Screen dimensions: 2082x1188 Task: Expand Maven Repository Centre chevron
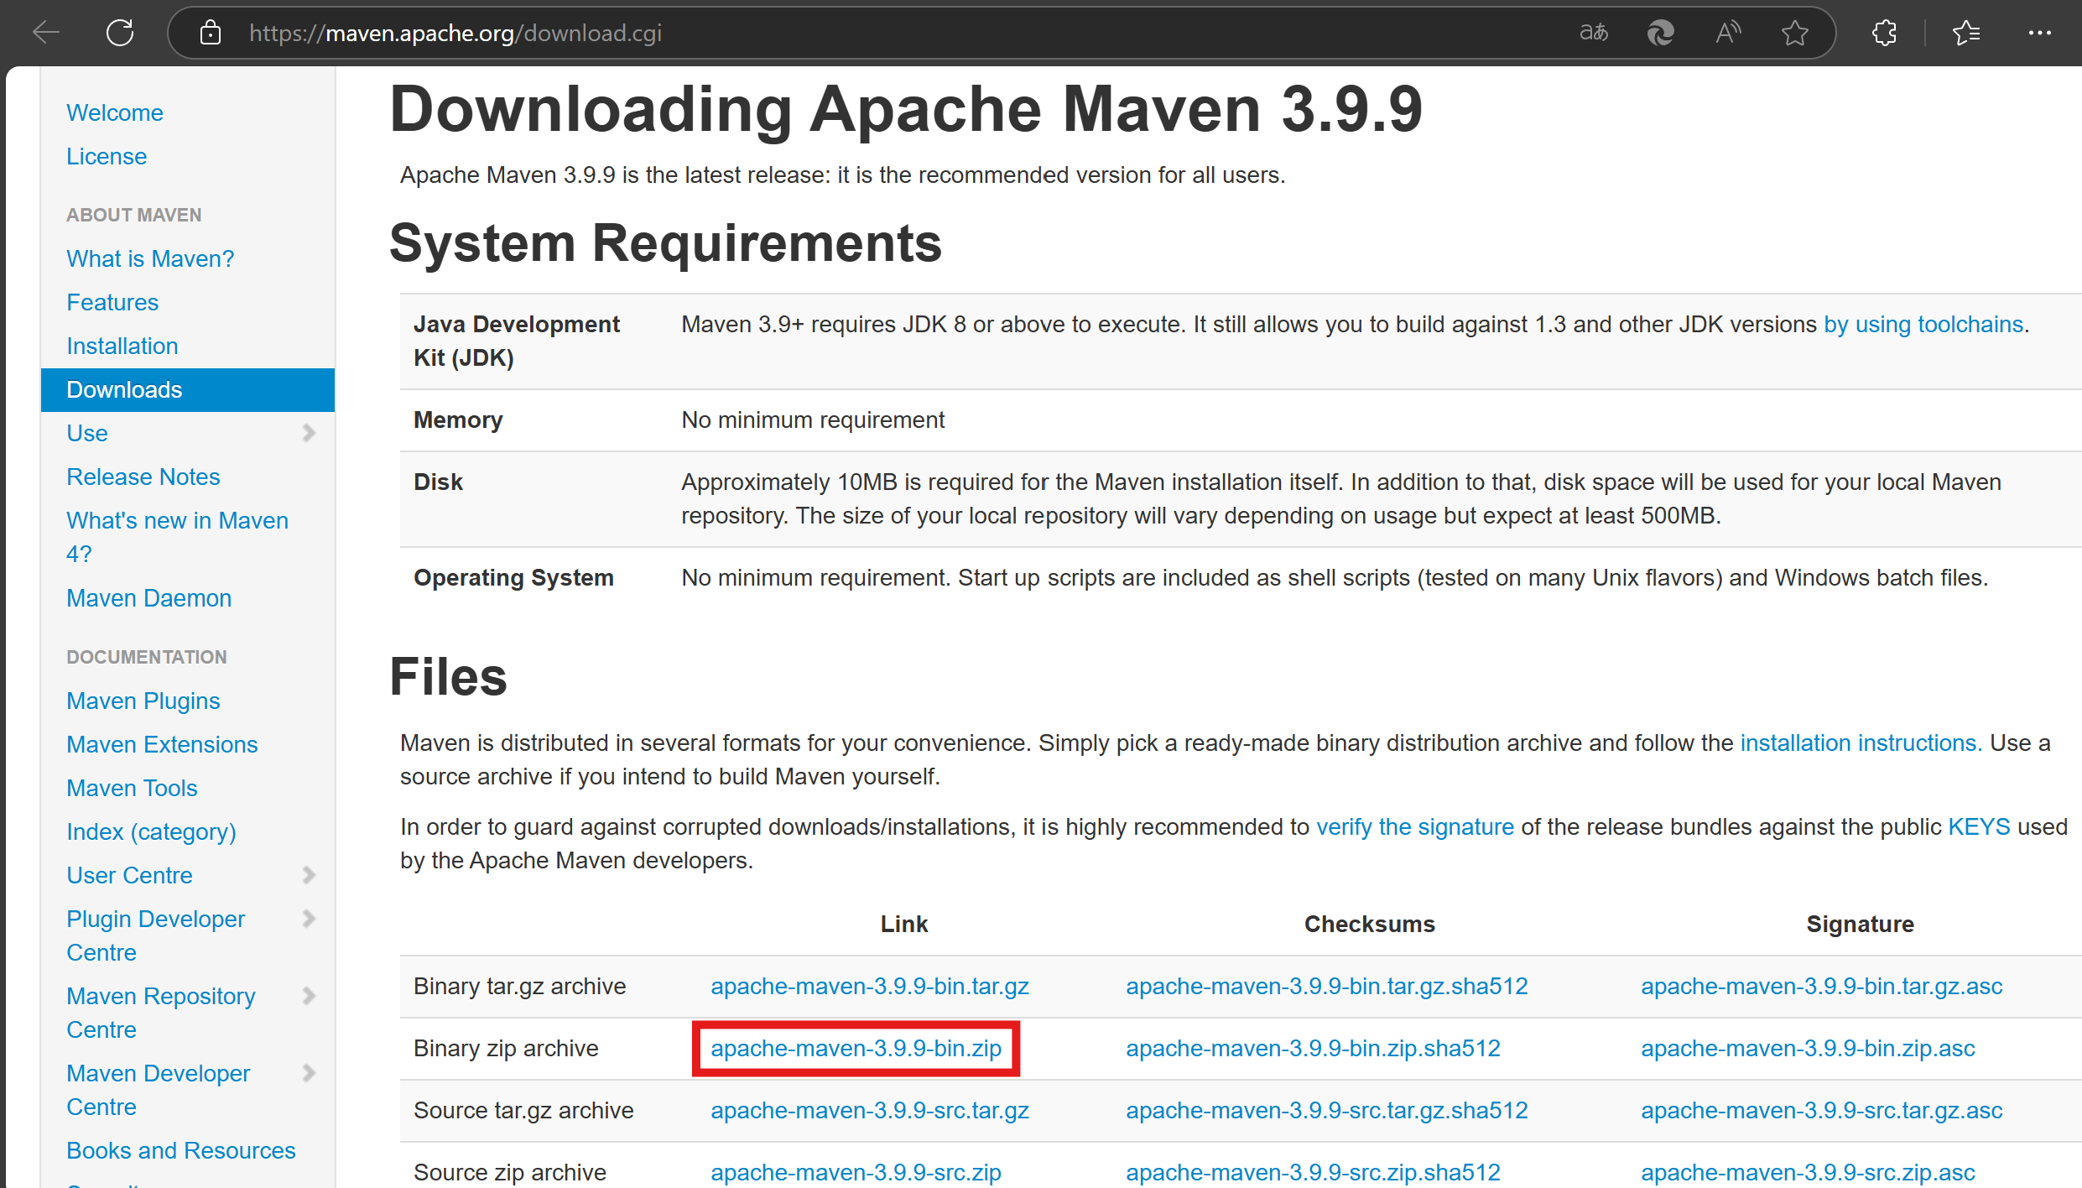coord(309,996)
